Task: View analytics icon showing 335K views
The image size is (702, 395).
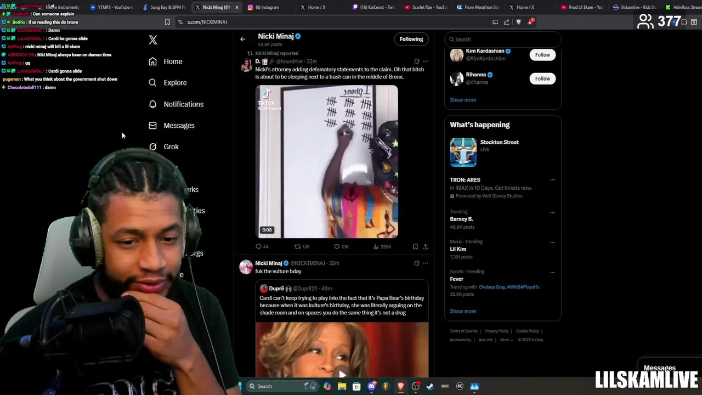Action: 376,247
